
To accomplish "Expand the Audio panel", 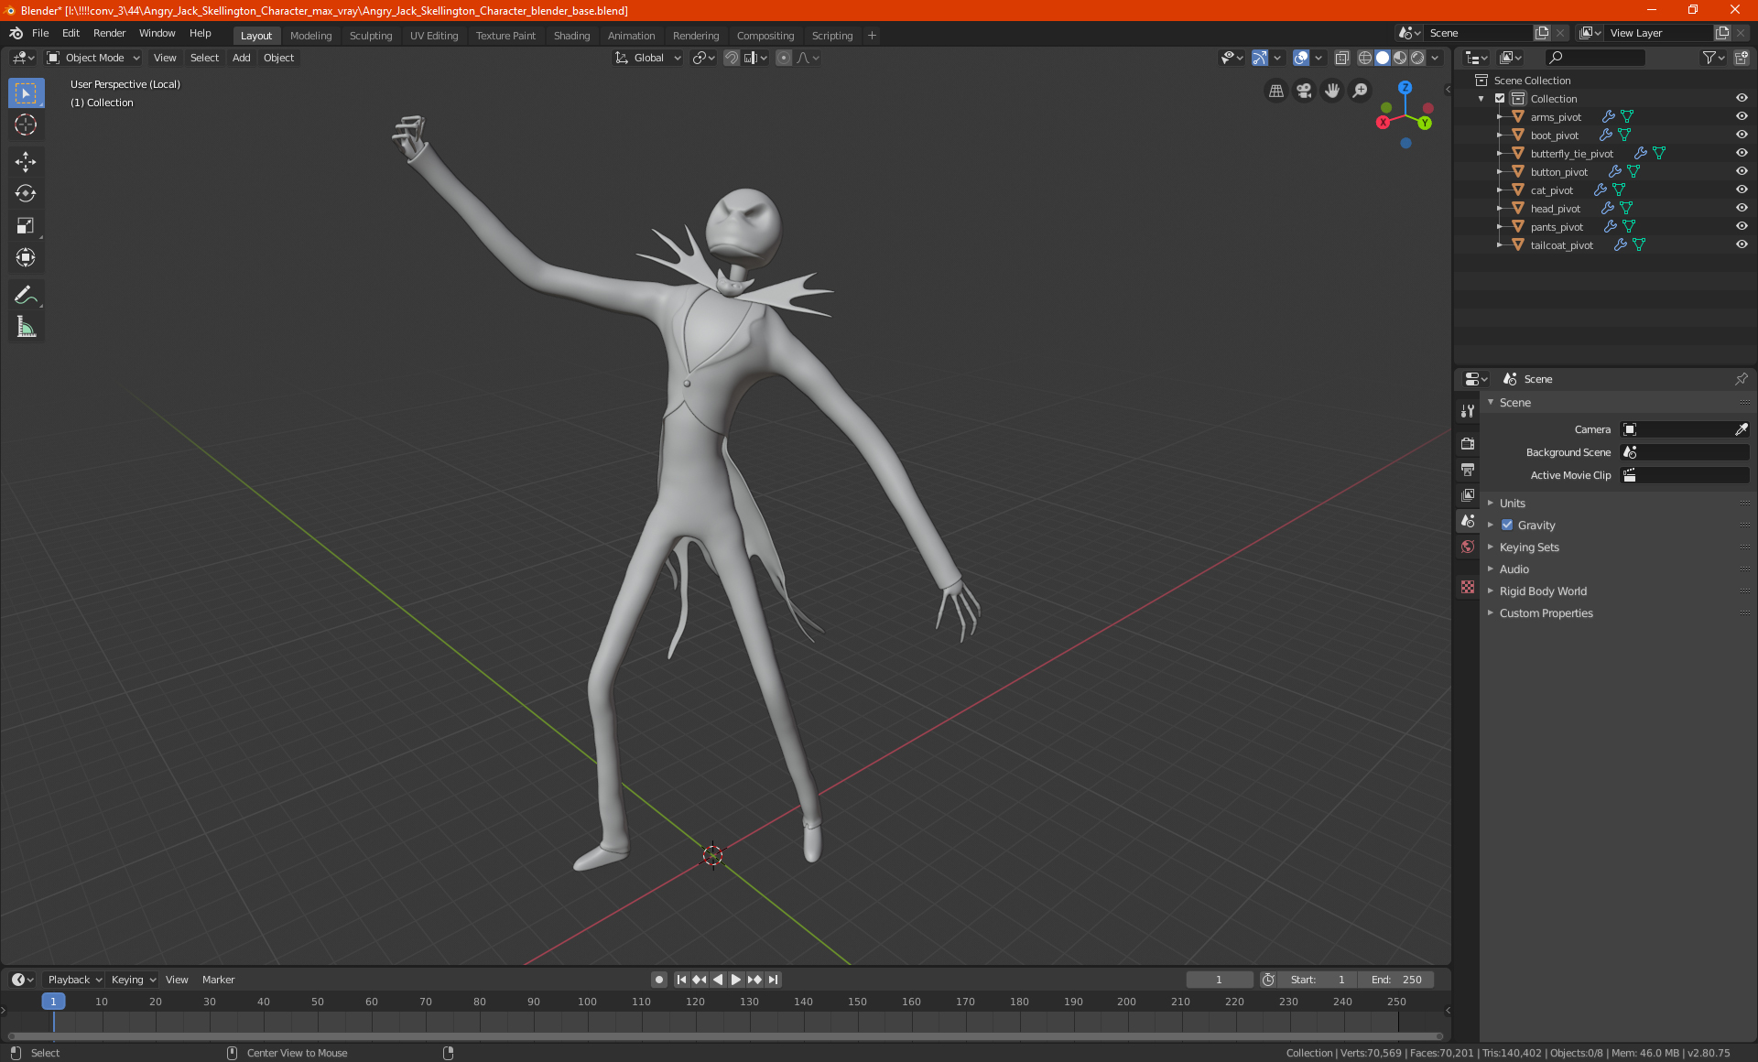I will [x=1514, y=569].
